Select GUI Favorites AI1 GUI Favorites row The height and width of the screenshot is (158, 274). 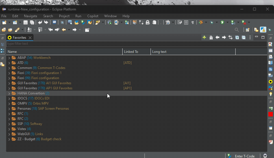click(137, 83)
